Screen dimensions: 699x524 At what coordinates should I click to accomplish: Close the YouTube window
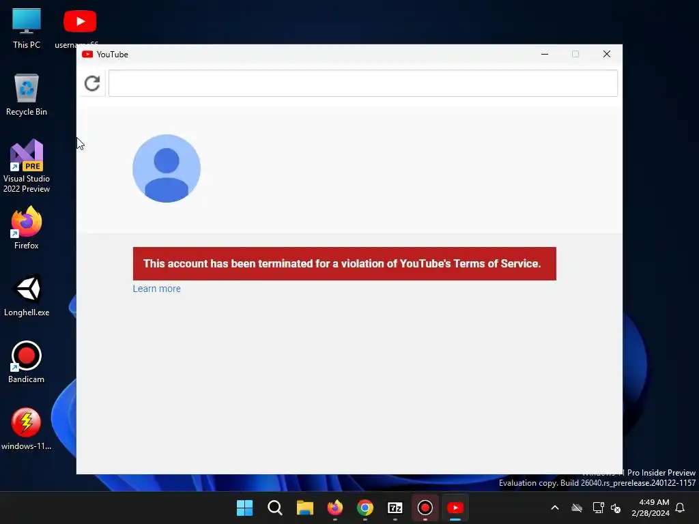606,55
